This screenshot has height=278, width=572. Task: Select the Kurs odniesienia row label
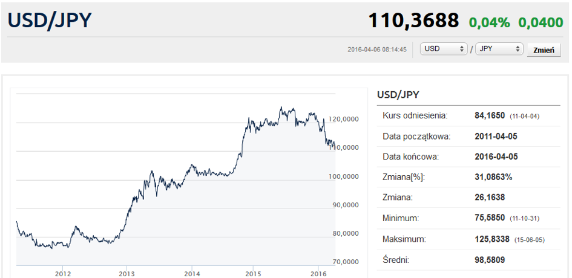tap(415, 115)
